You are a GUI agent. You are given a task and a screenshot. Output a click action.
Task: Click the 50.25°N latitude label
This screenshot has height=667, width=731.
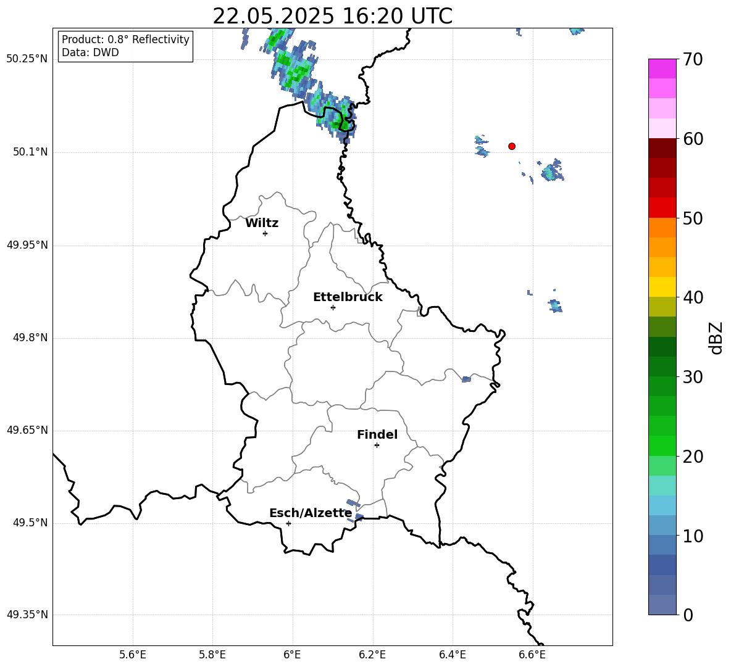pos(27,59)
